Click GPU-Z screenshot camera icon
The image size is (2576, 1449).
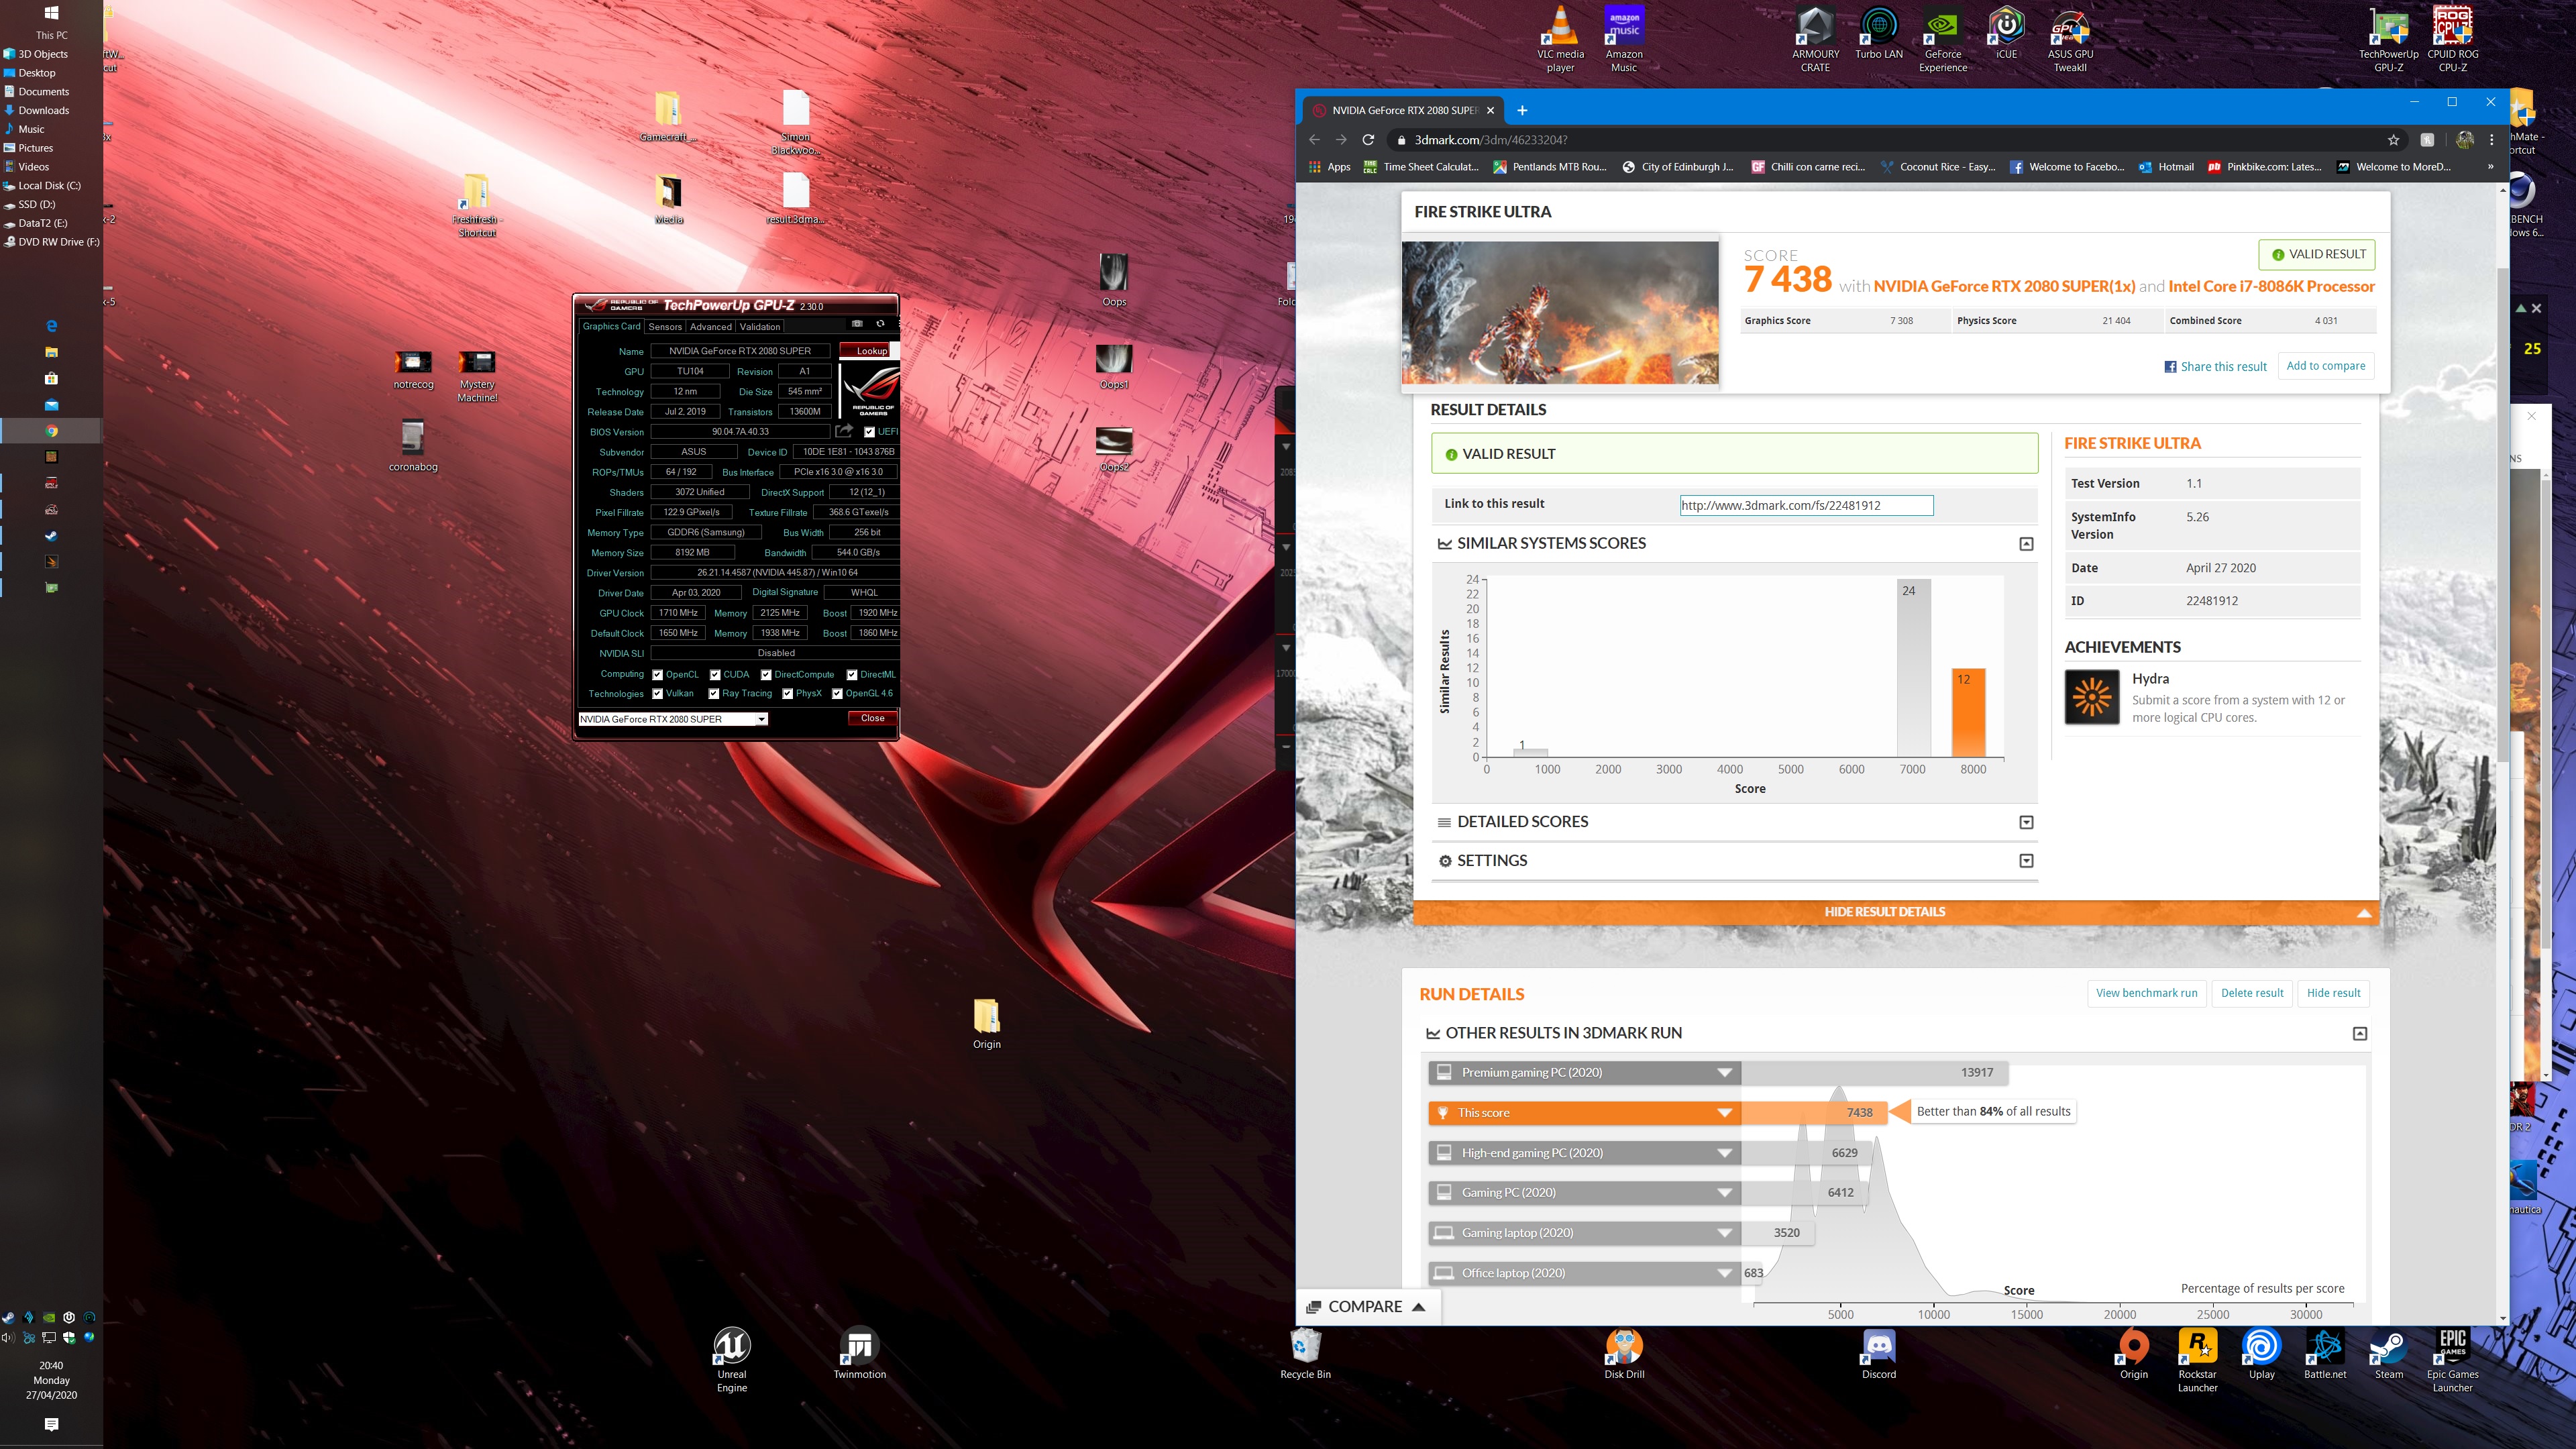pos(857,324)
